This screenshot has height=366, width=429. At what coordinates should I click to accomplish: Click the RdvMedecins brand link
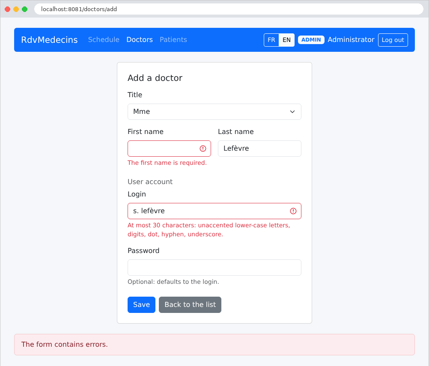click(50, 40)
